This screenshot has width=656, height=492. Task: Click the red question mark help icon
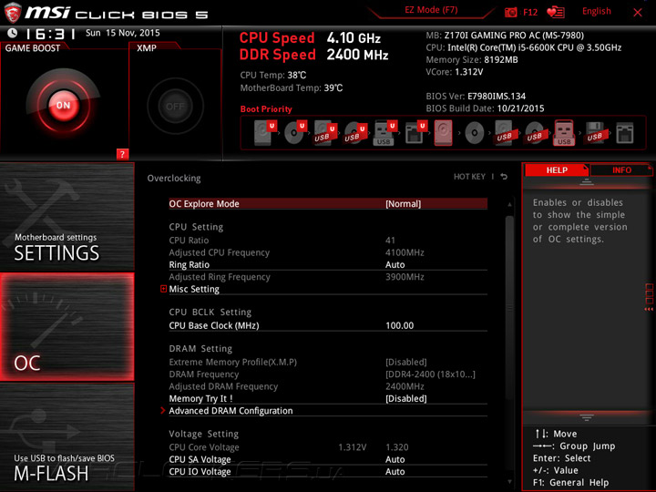(x=122, y=154)
